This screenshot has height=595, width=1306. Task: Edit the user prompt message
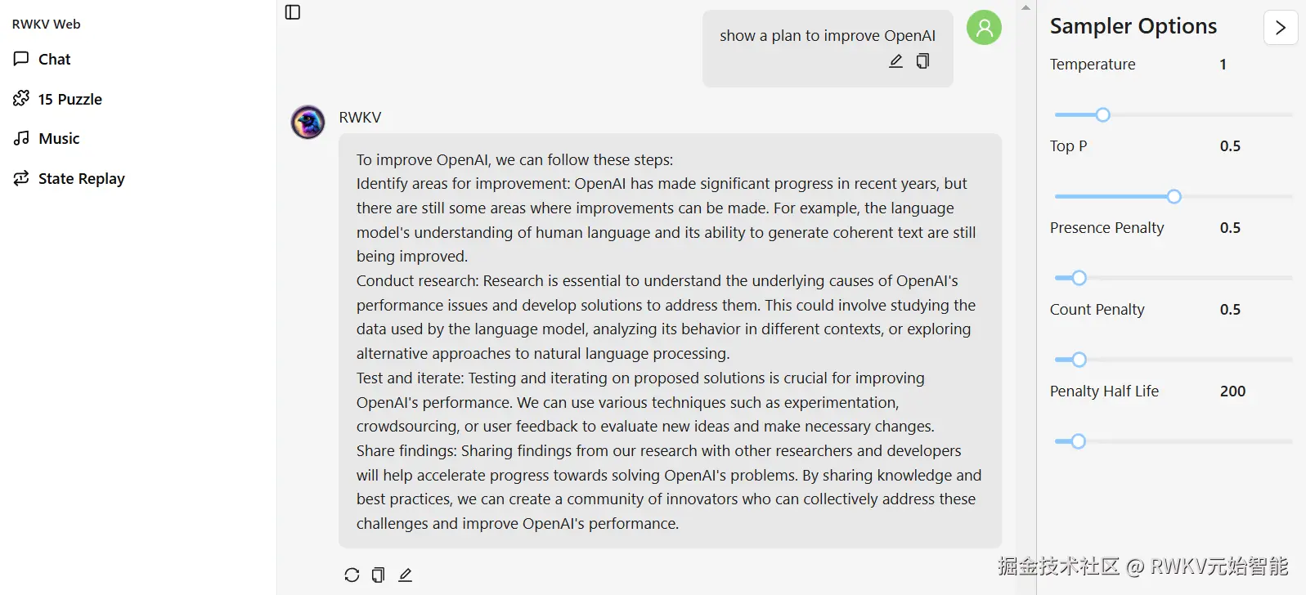[895, 60]
